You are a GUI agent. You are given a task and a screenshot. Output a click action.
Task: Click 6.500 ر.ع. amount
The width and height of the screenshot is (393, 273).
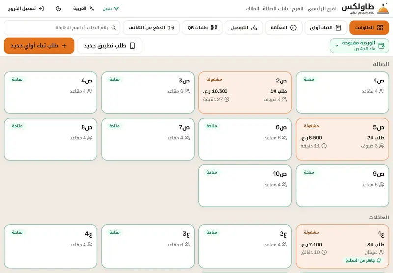click(311, 138)
